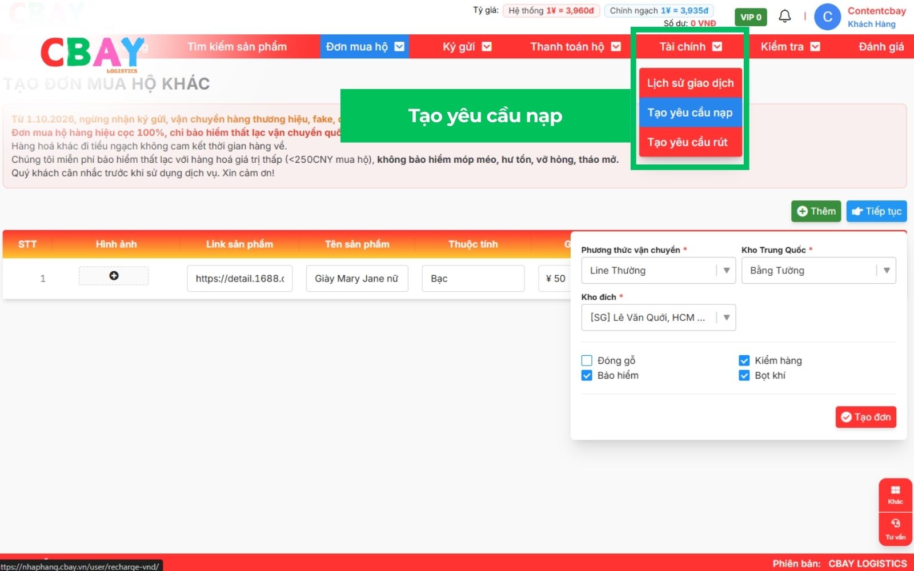Open the Contentcbay account link
Viewport: 914px width, 571px height.
click(x=876, y=11)
